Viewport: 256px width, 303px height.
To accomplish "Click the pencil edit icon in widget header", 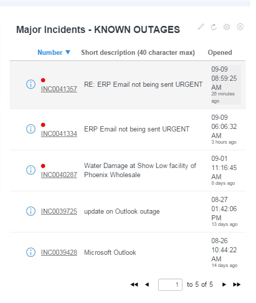I will pyautogui.click(x=201, y=27).
